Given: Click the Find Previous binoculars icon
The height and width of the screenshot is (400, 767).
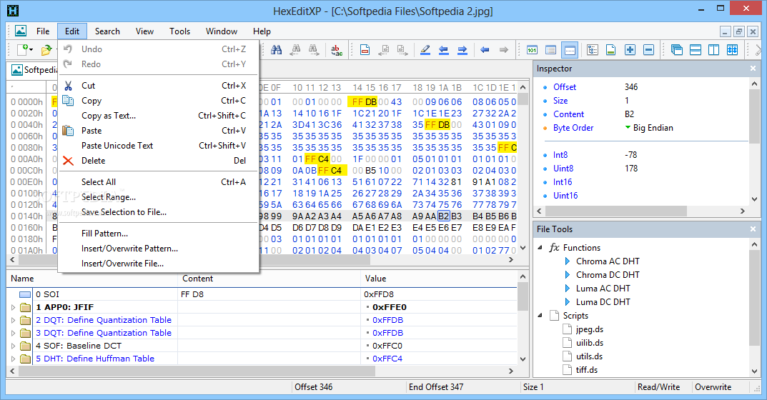Looking at the screenshot, I should tap(295, 50).
